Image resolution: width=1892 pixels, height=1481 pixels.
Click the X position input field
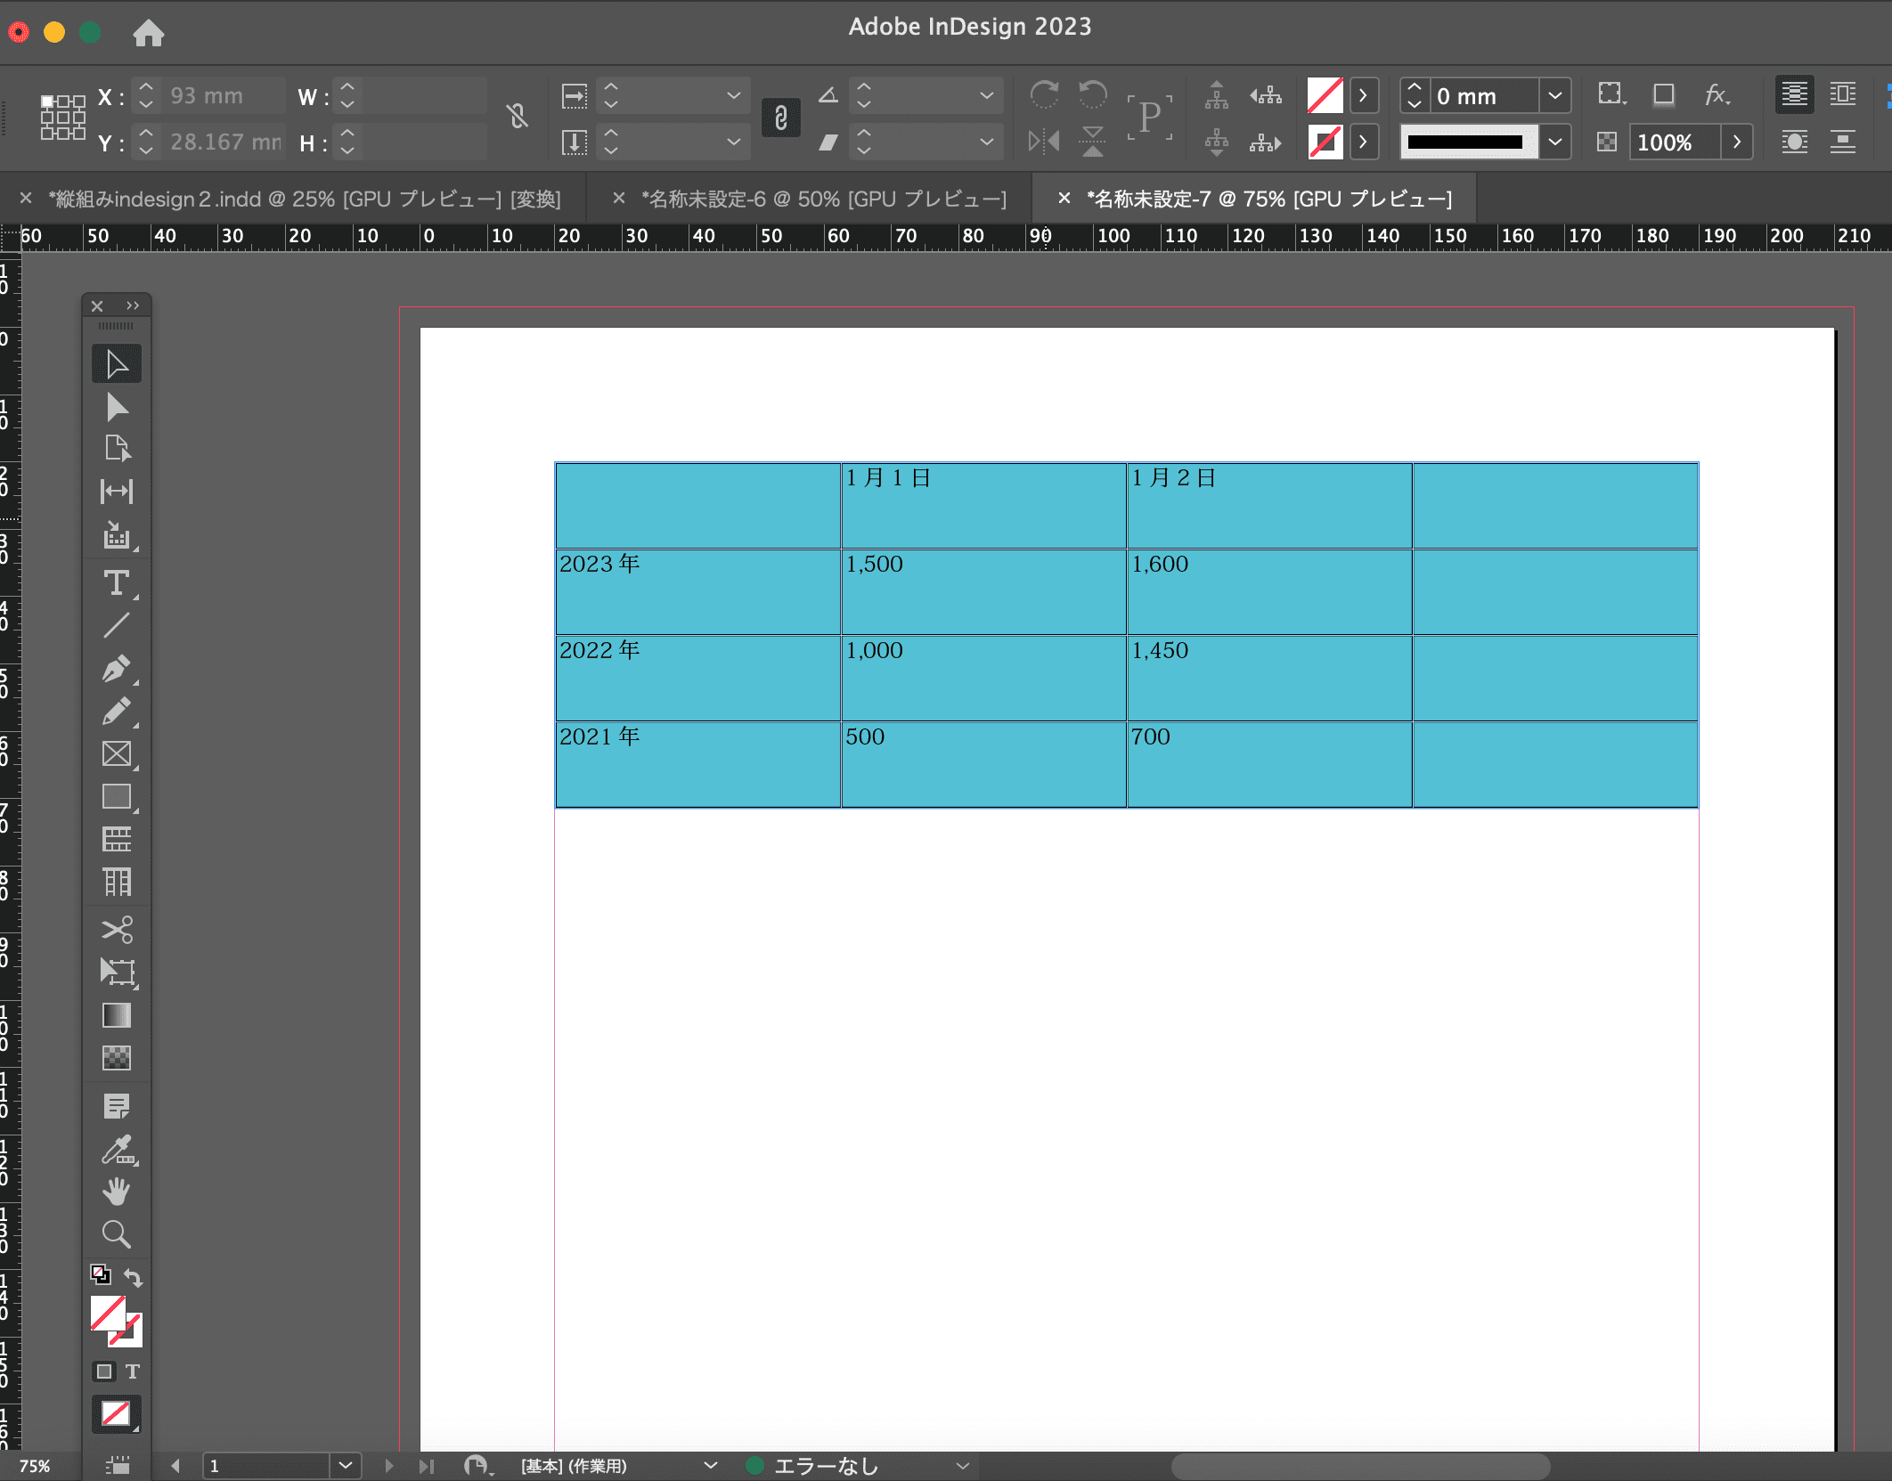coord(224,95)
